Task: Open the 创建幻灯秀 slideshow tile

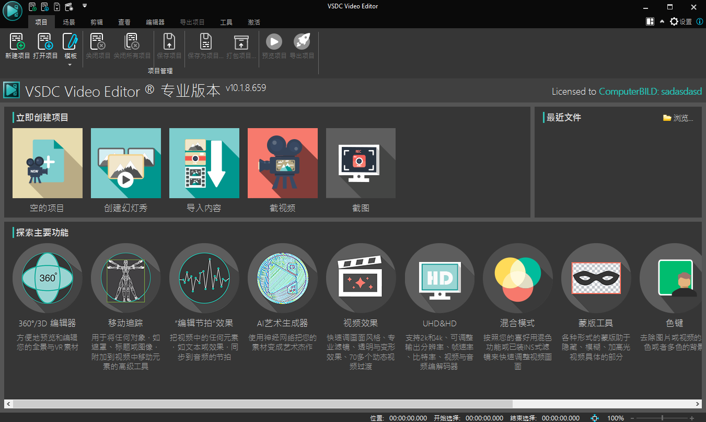Action: point(126,163)
